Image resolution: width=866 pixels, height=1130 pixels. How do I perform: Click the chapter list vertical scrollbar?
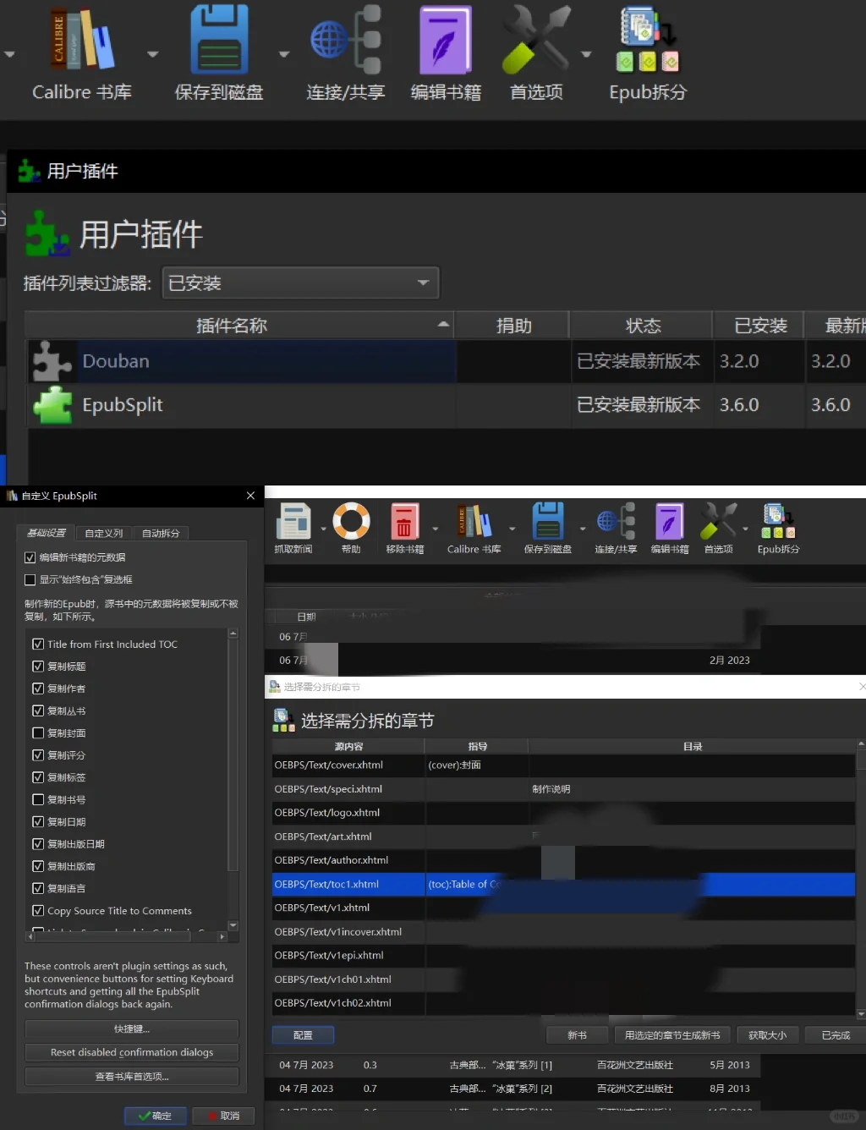click(861, 879)
